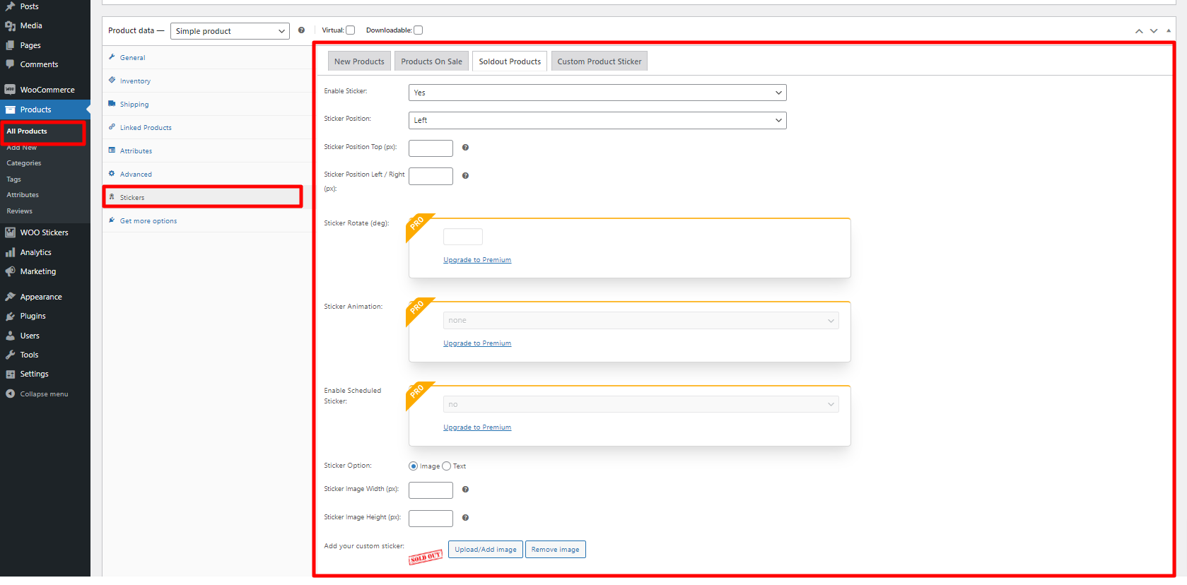
Task: Select the Image sticker option radio
Action: (x=414, y=466)
